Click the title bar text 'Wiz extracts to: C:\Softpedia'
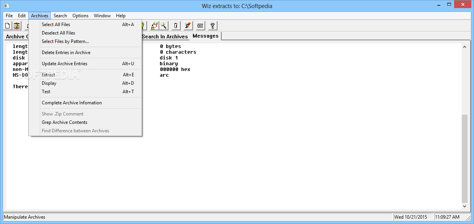The image size is (474, 224). (237, 6)
